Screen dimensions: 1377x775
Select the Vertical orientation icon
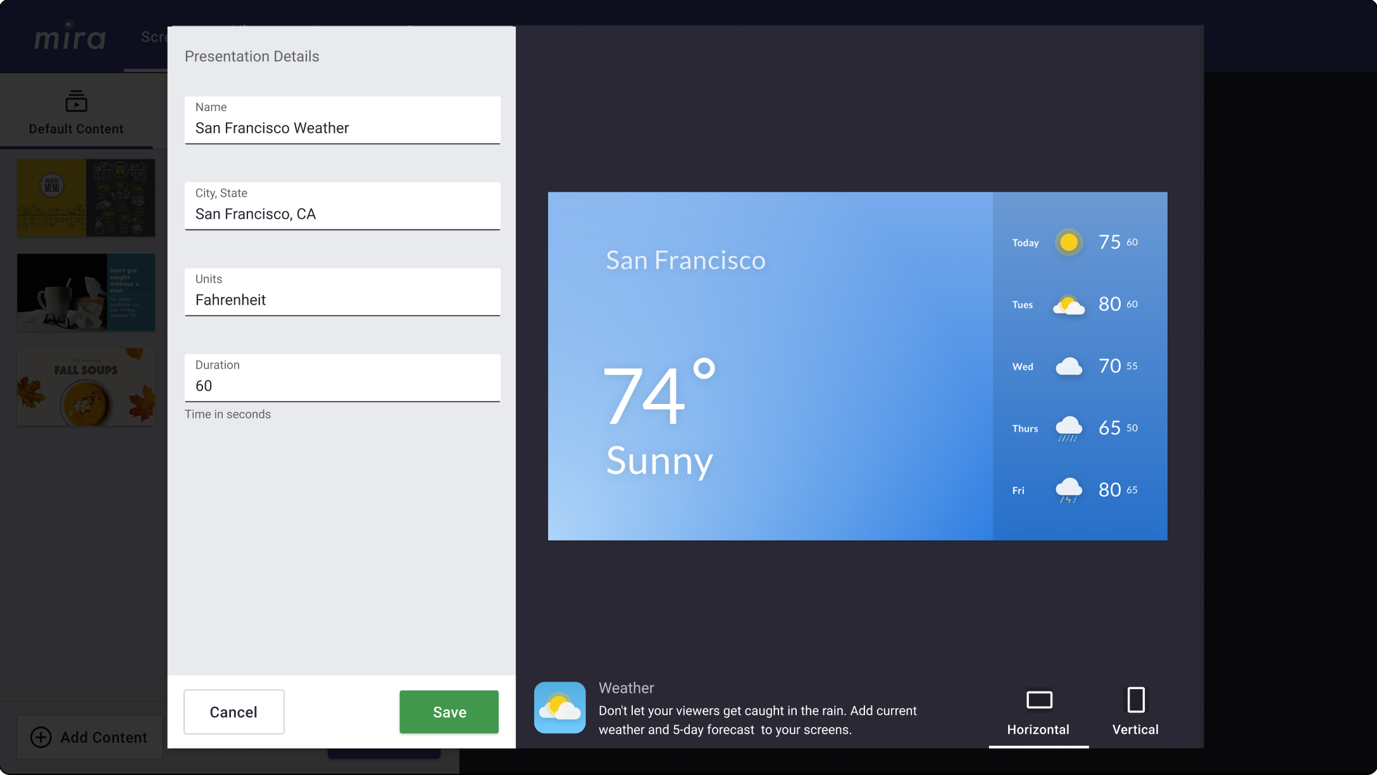click(x=1136, y=700)
